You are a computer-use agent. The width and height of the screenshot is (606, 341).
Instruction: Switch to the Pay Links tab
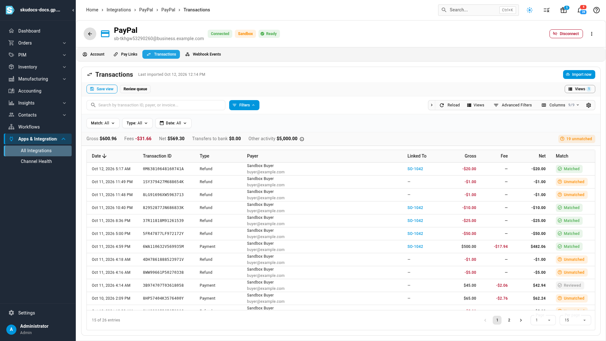coord(126,54)
